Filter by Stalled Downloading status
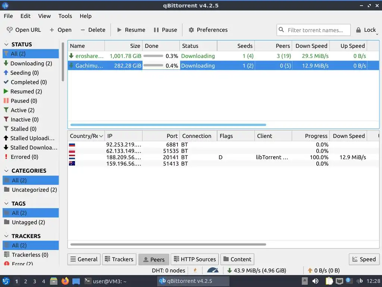This screenshot has height=287, width=382. click(31, 147)
